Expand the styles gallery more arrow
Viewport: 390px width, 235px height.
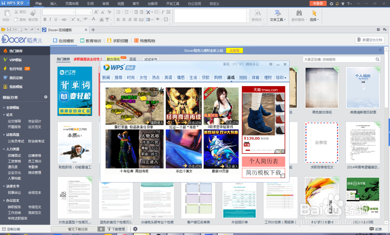(x=248, y=20)
